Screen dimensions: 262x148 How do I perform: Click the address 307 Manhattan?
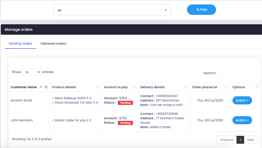pos(168,100)
